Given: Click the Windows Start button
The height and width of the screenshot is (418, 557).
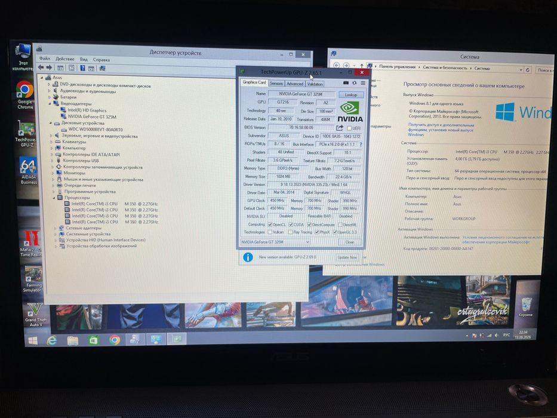Looking at the screenshot, I should coord(33,340).
